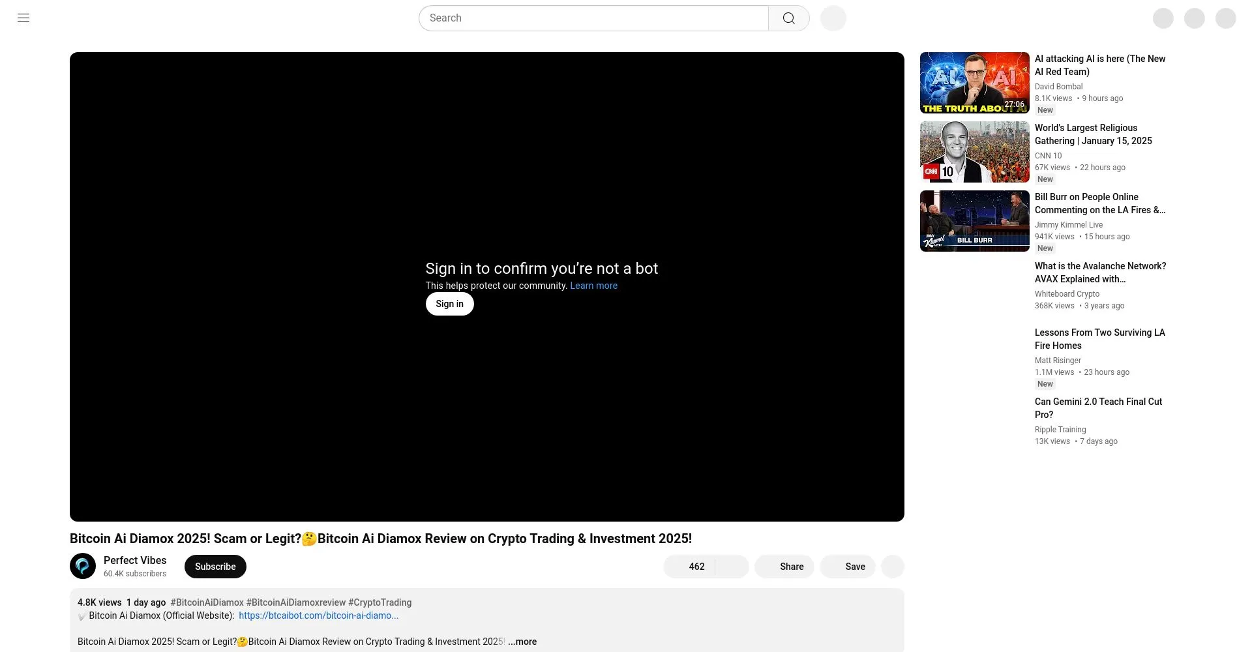Expand the description with ...more
Viewport: 1252px width, 652px height.
click(522, 642)
